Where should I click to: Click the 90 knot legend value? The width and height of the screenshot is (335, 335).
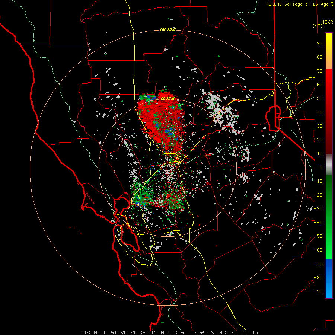320,44
